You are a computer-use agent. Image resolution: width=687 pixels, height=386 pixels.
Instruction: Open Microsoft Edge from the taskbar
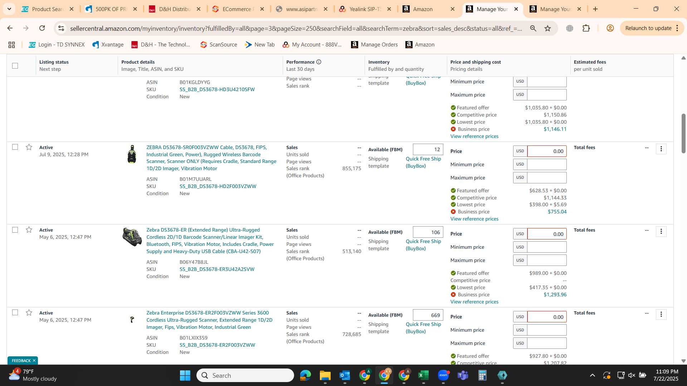(305, 375)
